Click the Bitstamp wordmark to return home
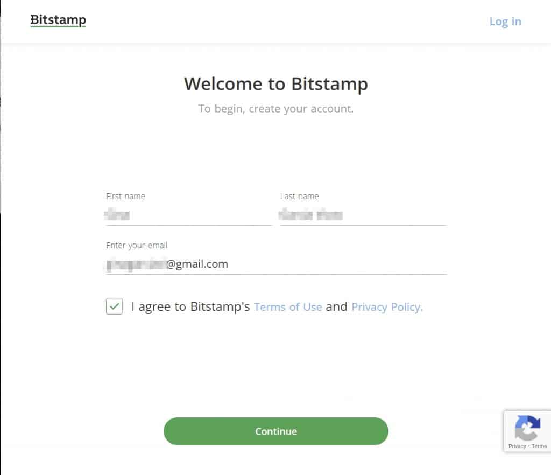The height and width of the screenshot is (475, 551). pyautogui.click(x=58, y=19)
